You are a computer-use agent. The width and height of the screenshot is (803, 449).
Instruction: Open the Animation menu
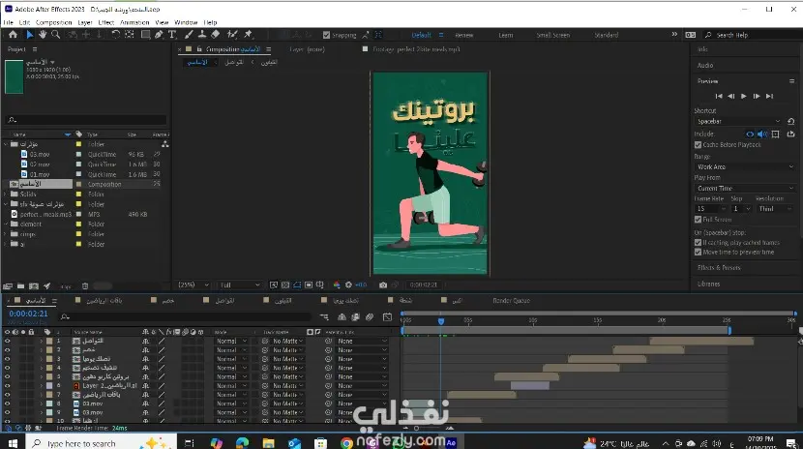point(134,22)
